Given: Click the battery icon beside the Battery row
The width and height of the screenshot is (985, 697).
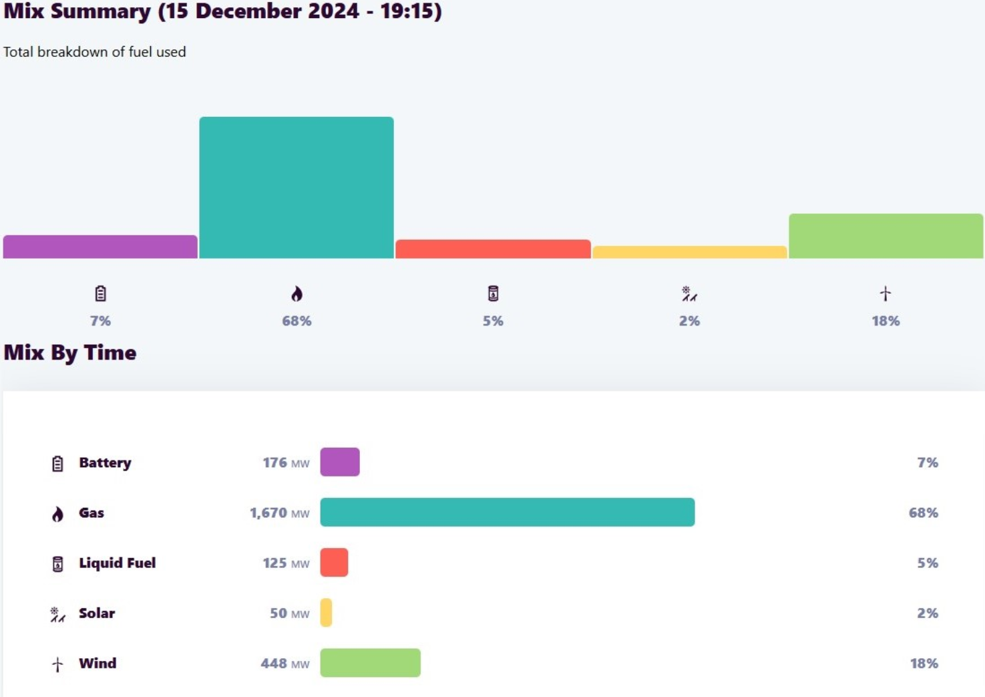Looking at the screenshot, I should (x=57, y=463).
